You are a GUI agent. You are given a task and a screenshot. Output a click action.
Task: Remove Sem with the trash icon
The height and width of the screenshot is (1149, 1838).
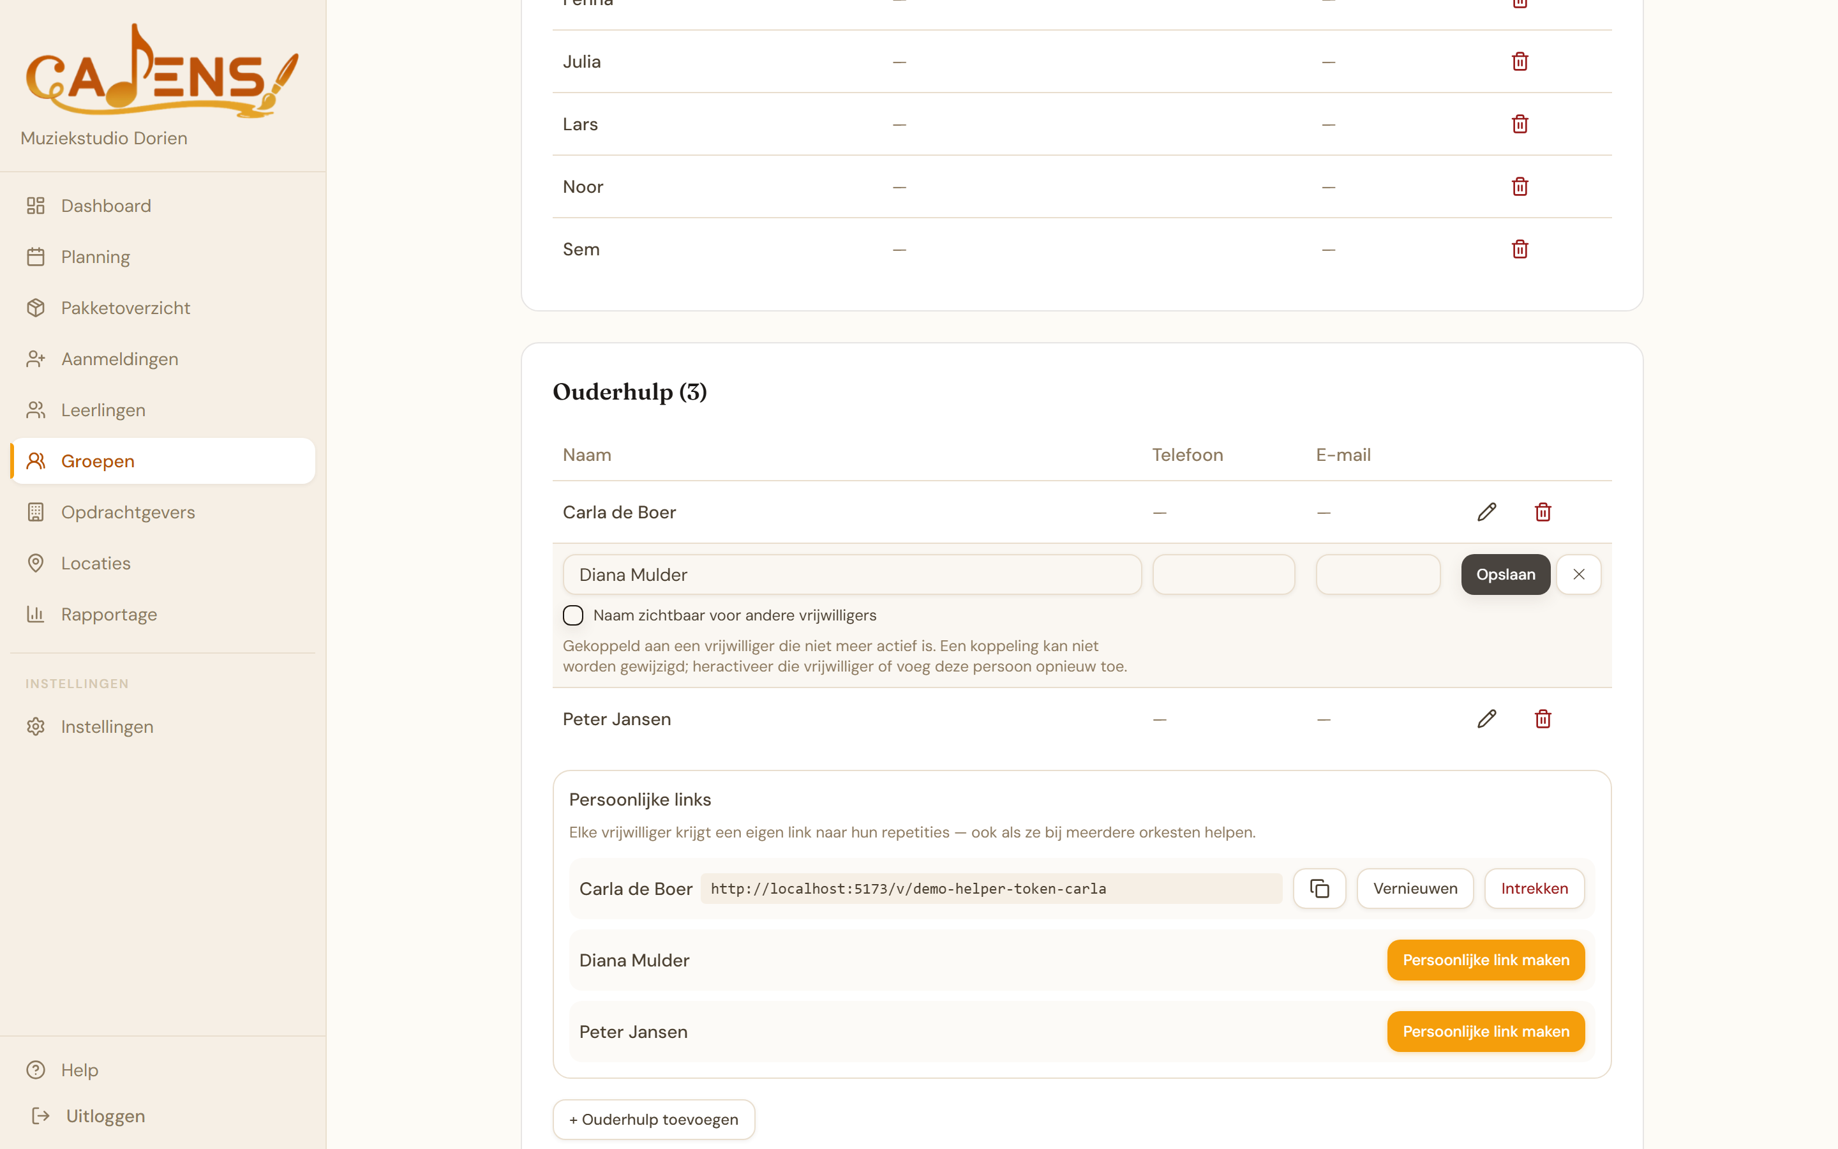(1520, 249)
